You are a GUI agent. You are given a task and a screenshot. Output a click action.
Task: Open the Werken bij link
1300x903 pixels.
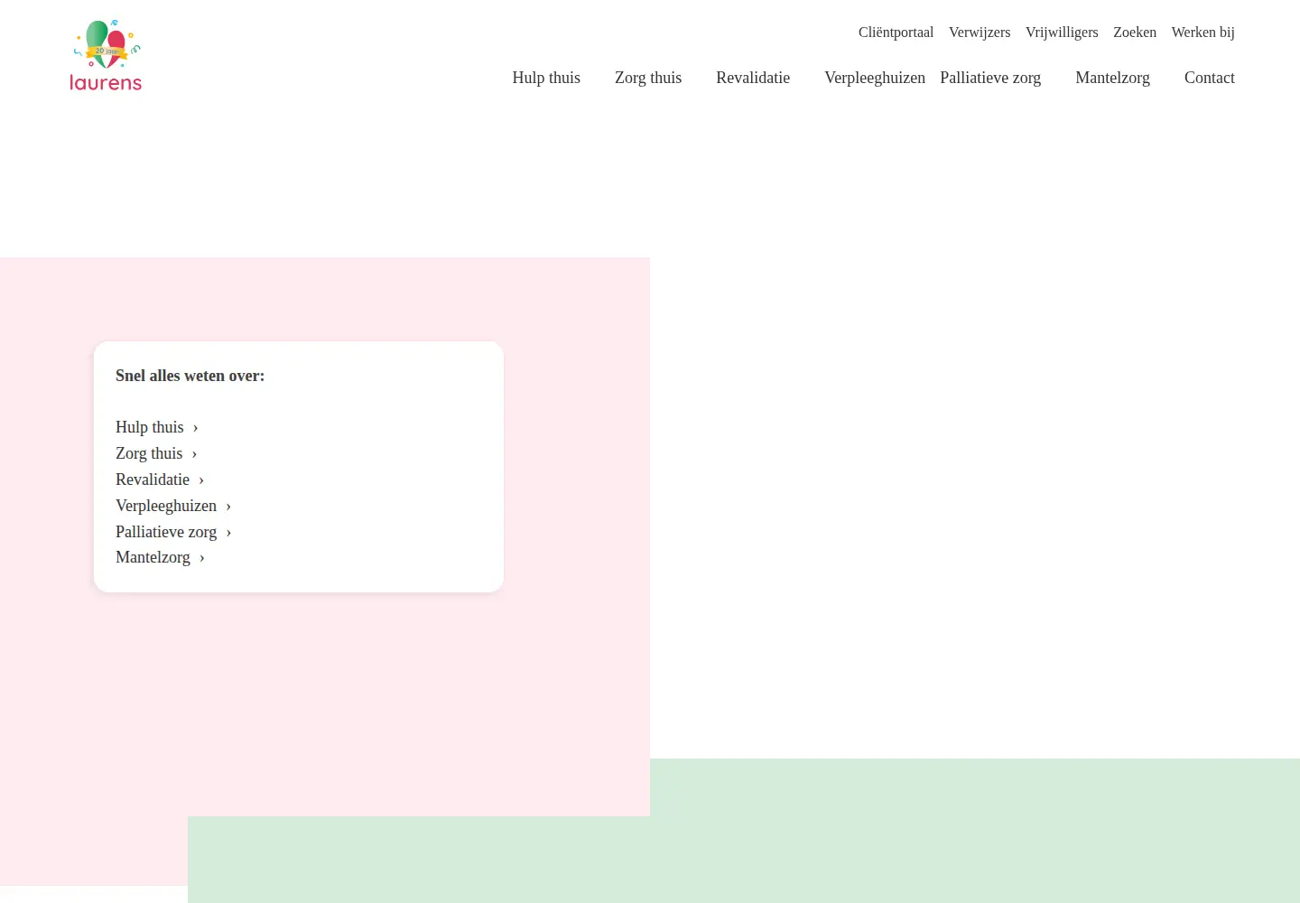tap(1202, 33)
